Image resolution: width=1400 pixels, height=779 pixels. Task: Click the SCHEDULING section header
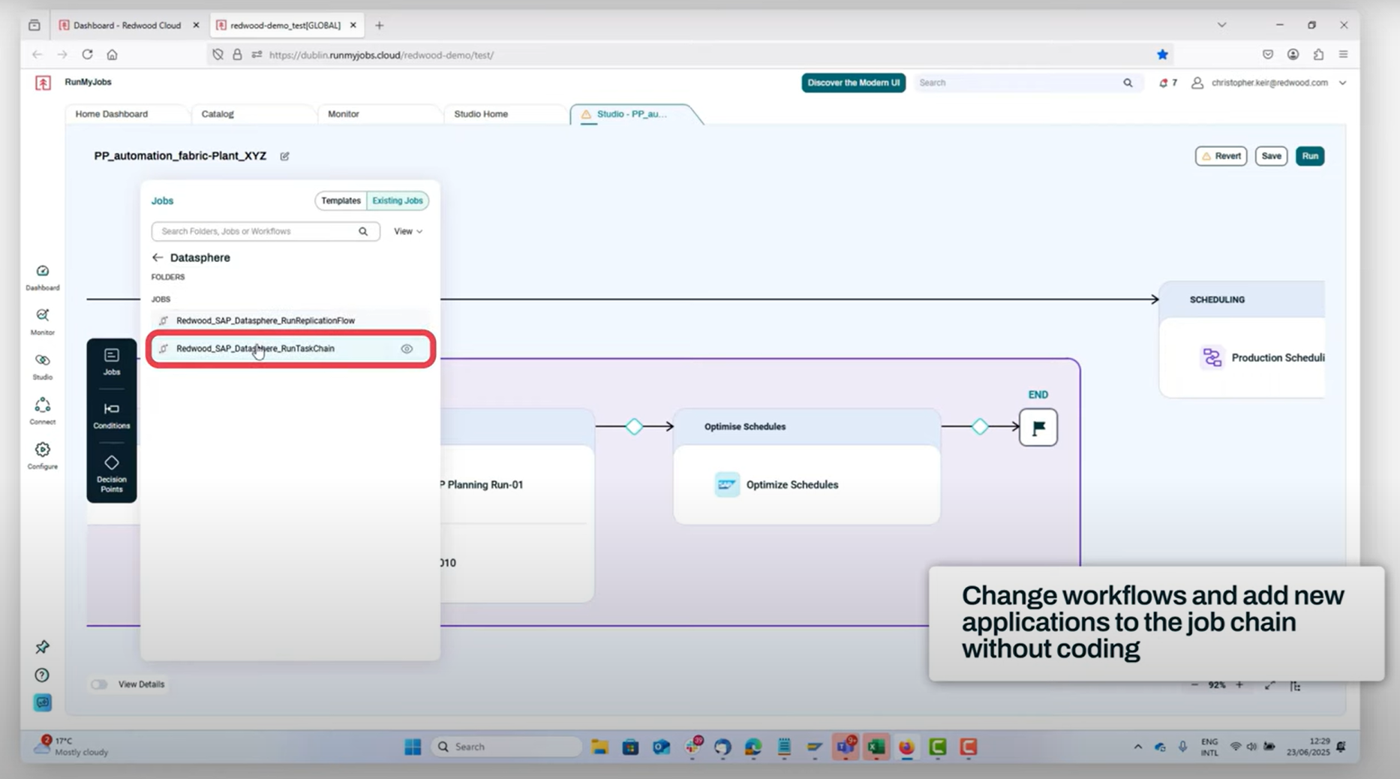[1242, 299]
